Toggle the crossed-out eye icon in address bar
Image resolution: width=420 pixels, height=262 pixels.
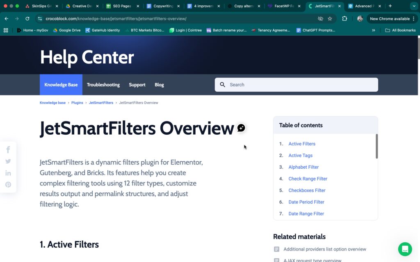320,19
